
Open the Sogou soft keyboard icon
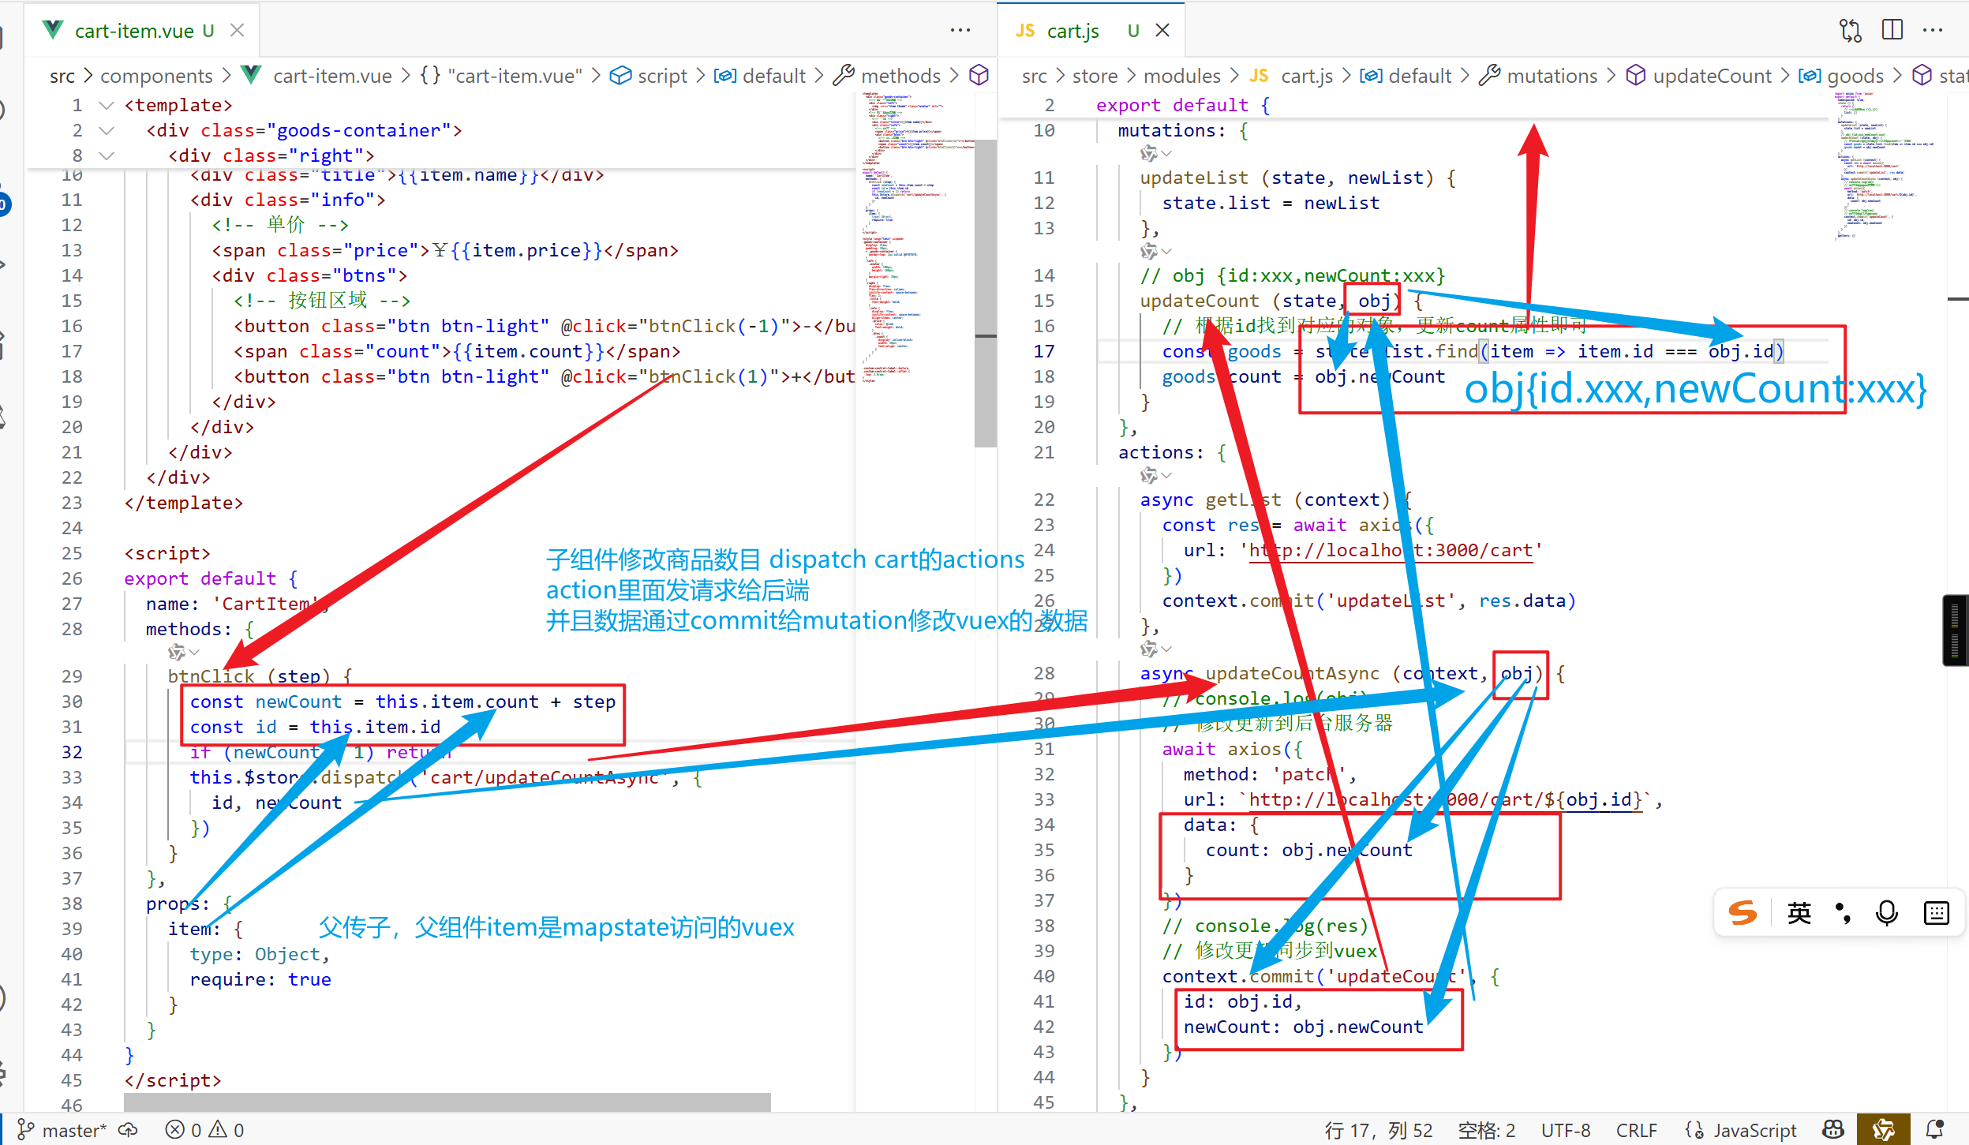pyautogui.click(x=1936, y=913)
